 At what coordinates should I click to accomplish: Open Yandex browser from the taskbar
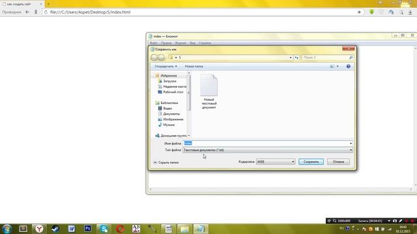[x=39, y=229]
